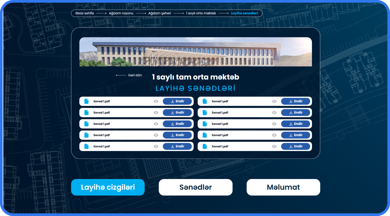This screenshot has width=390, height=216.
Task: Click the file icon of the bottom-right document
Action: click(x=205, y=146)
